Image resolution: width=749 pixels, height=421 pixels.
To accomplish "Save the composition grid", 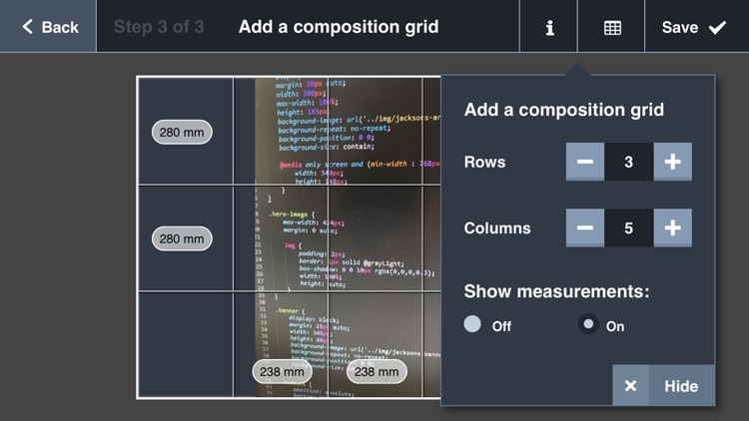I will tap(695, 27).
